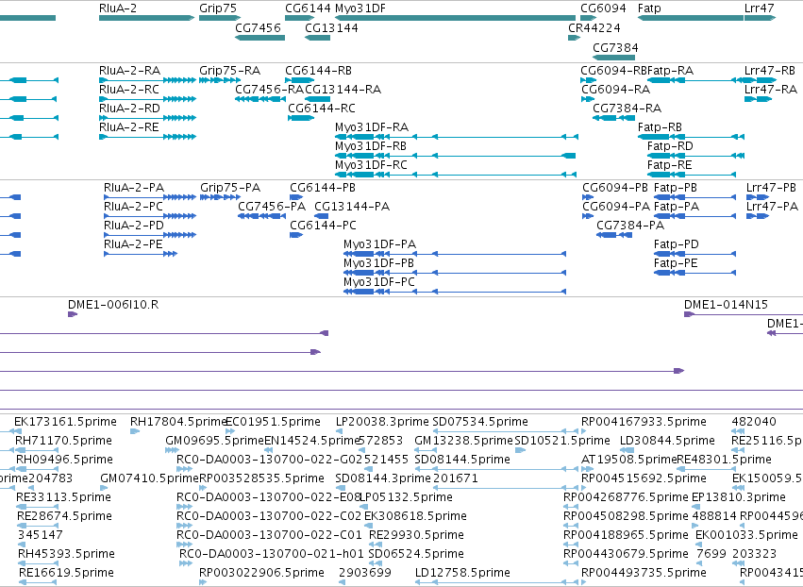Open the CG13144-PA protein label
Screen dimensions: 803x587
pyautogui.click(x=352, y=207)
